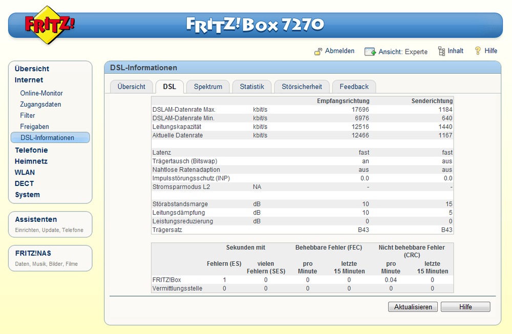Click the Aktuelle Datenrate row label
The image size is (512, 334).
click(178, 135)
